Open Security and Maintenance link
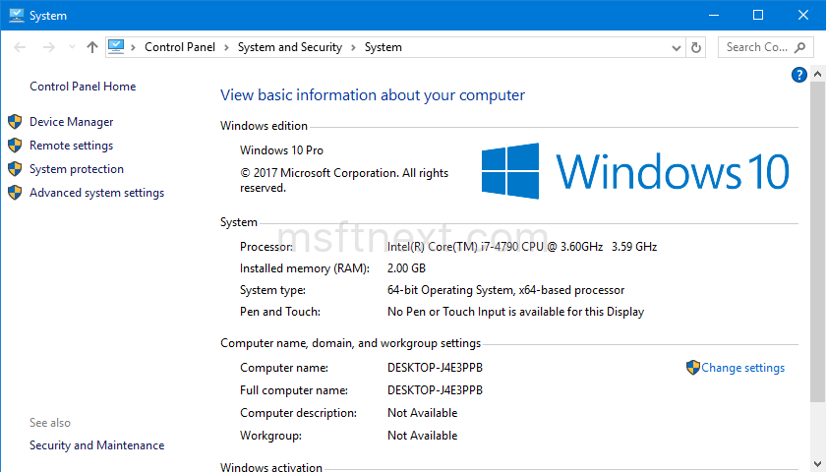826x472 pixels. [x=97, y=445]
